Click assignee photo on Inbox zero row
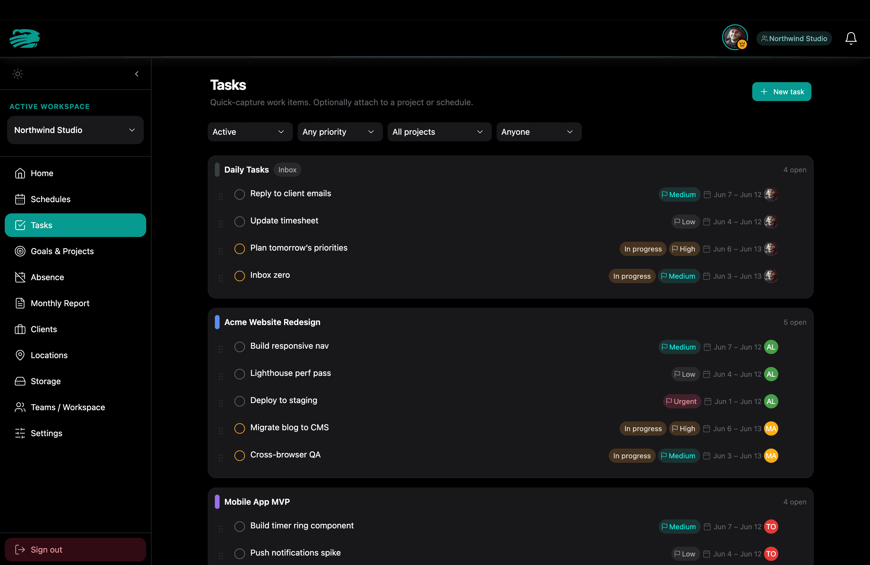The width and height of the screenshot is (870, 565). point(771,276)
